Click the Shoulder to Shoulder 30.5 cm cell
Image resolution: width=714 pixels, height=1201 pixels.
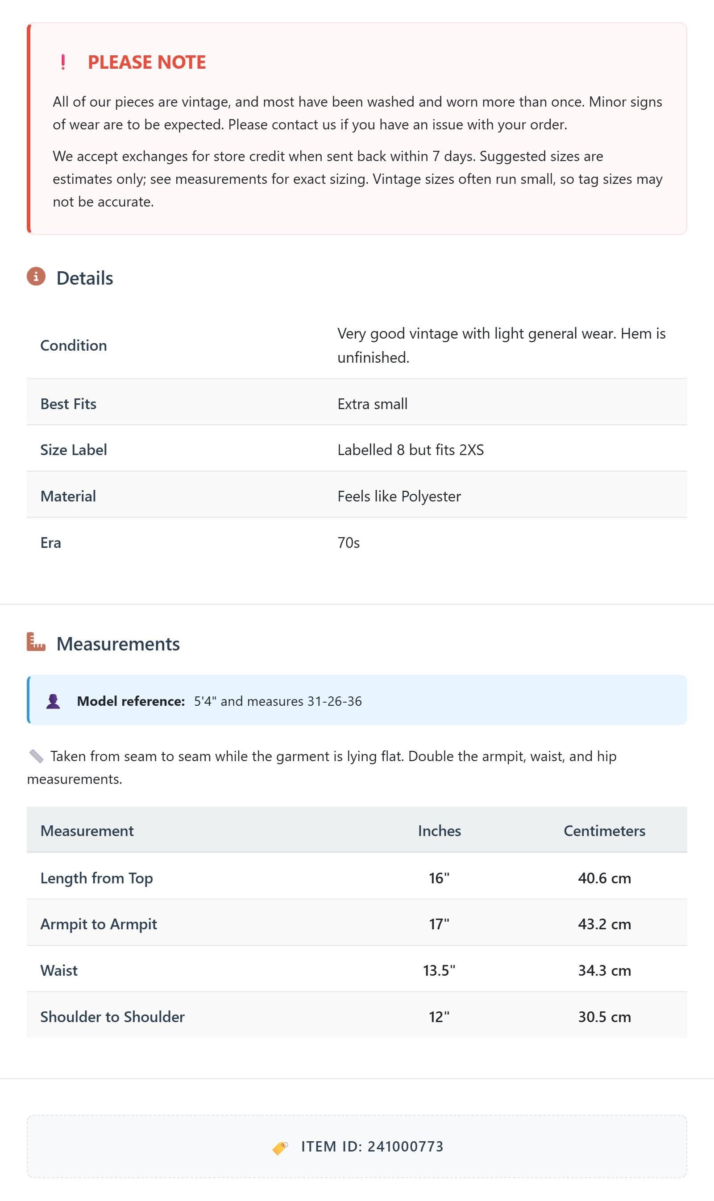click(604, 1016)
